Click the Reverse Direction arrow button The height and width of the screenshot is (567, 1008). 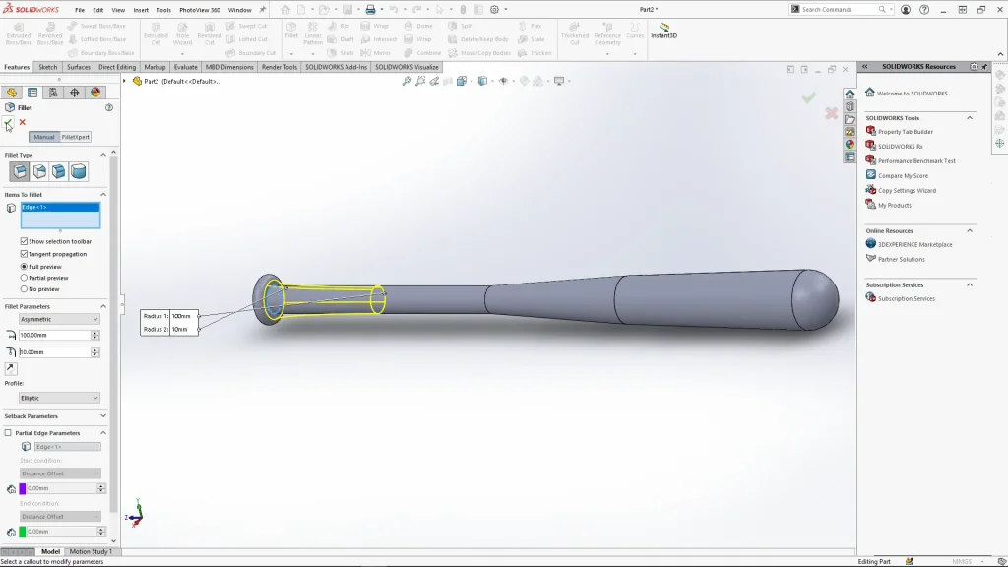click(11, 368)
